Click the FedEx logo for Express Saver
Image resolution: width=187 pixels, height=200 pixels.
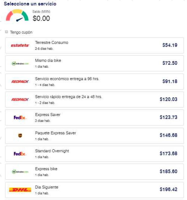[x=20, y=118]
